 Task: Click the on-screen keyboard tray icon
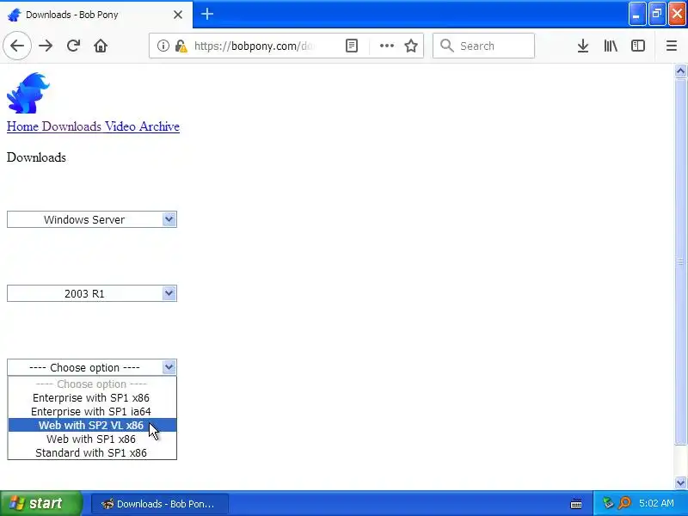576,504
